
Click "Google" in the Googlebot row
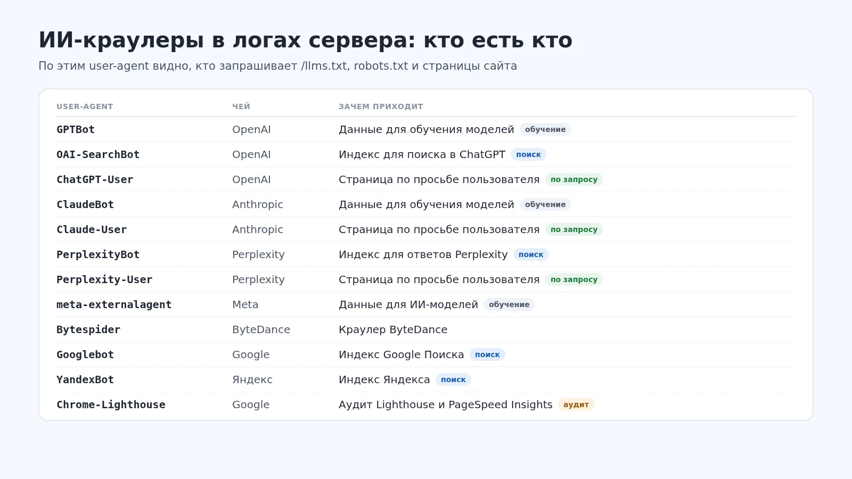pyautogui.click(x=251, y=354)
